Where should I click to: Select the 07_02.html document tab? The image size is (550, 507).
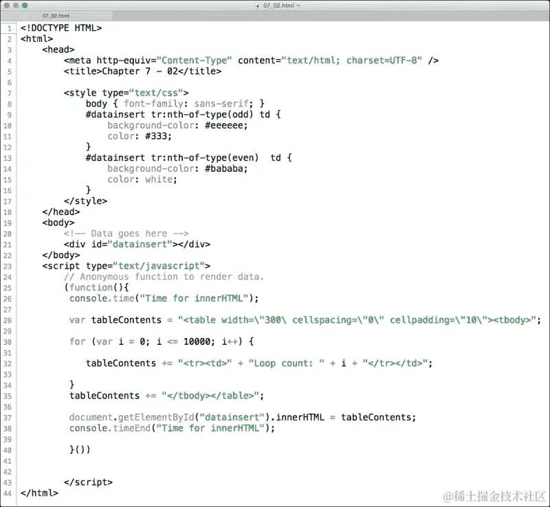click(56, 16)
